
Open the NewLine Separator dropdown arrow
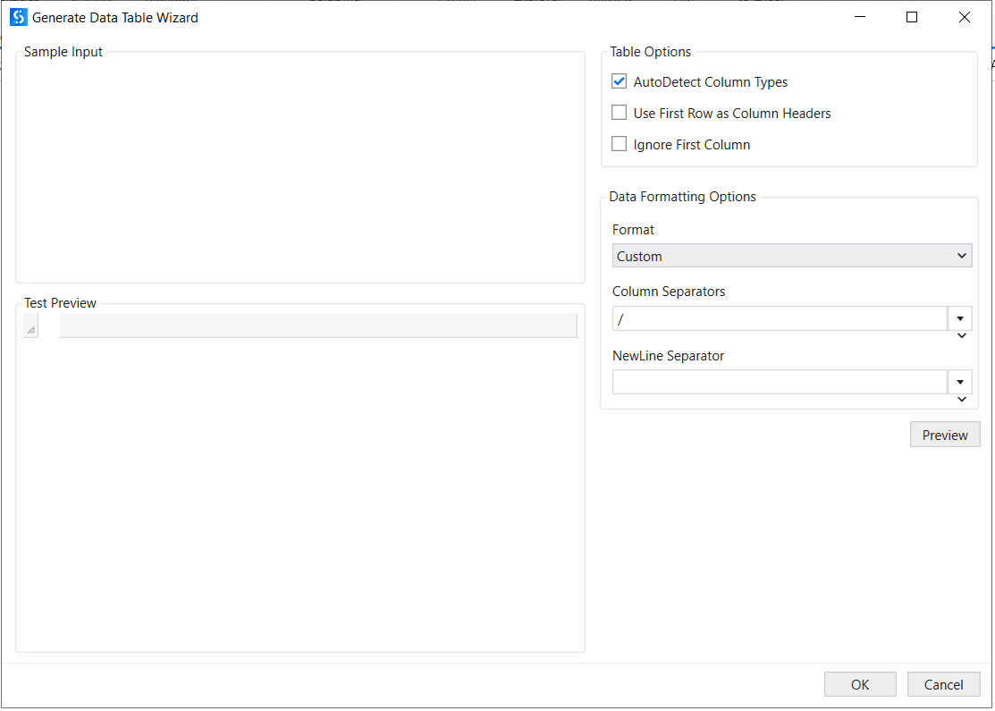(x=960, y=382)
